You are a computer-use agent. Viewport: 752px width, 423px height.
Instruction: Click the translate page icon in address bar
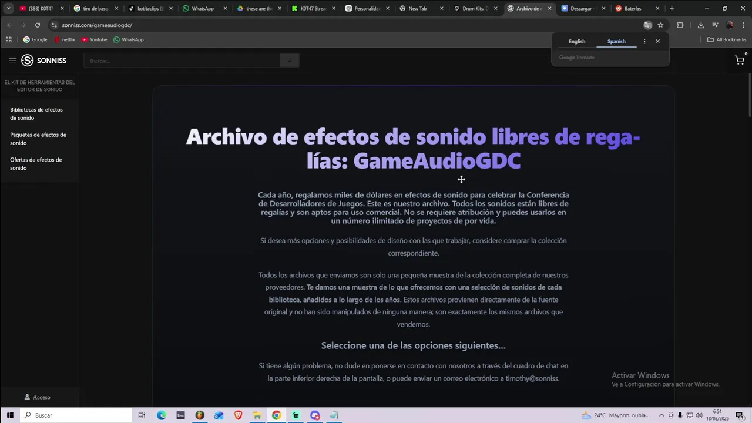(647, 25)
